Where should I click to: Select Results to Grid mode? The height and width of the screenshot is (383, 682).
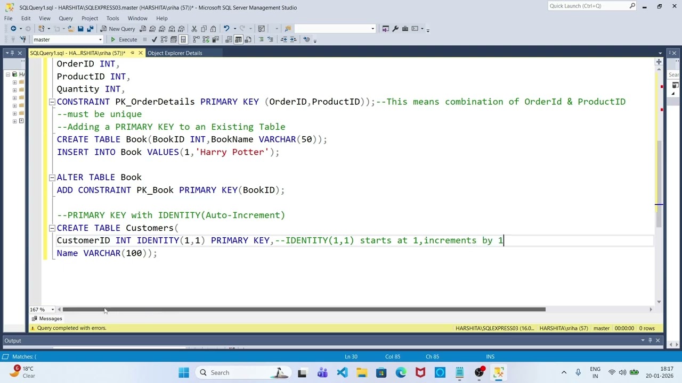238,39
